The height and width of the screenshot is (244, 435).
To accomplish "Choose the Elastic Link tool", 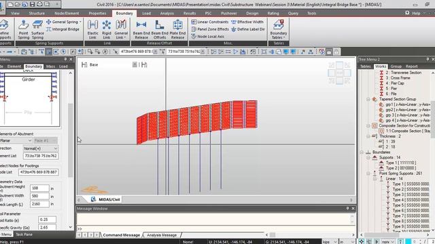I will tap(92, 29).
